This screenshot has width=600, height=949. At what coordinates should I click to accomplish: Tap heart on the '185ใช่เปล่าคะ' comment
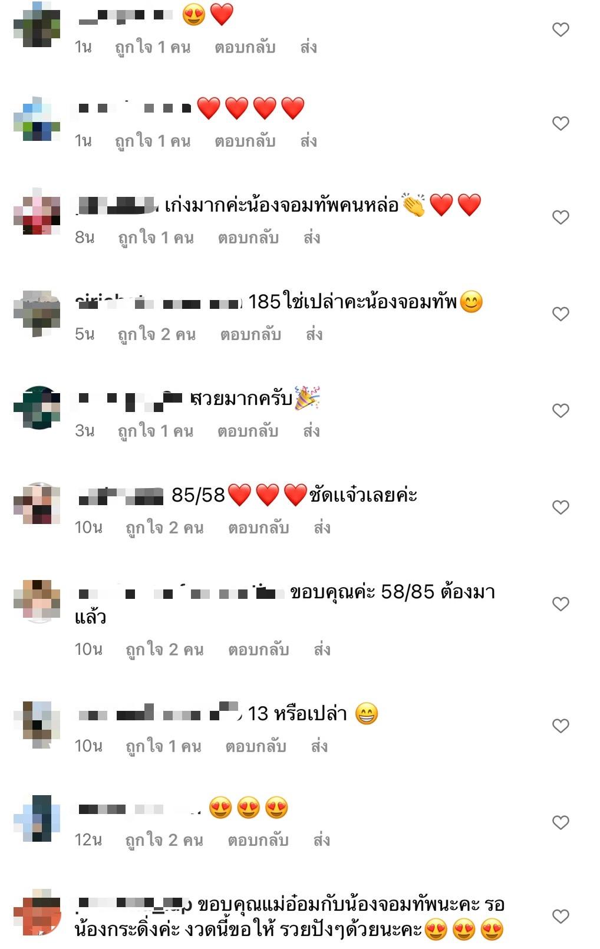pos(561,314)
